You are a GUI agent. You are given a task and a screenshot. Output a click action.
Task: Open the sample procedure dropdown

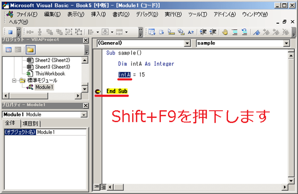pos(286,44)
